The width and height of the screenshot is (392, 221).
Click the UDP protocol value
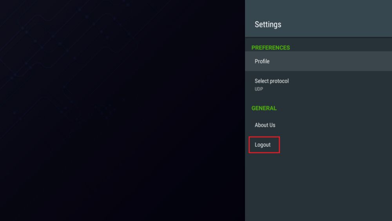point(259,89)
